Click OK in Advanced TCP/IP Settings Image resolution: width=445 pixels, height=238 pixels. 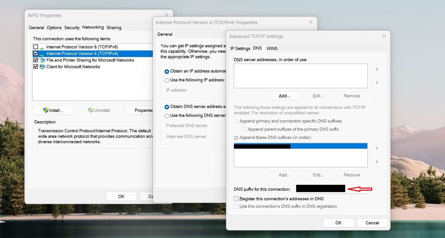[338, 223]
